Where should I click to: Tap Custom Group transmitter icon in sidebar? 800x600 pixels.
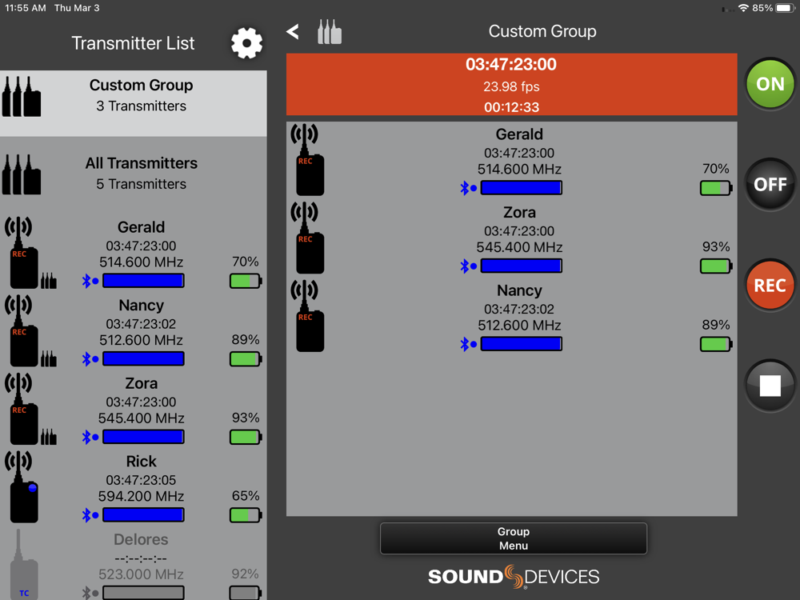(x=22, y=97)
